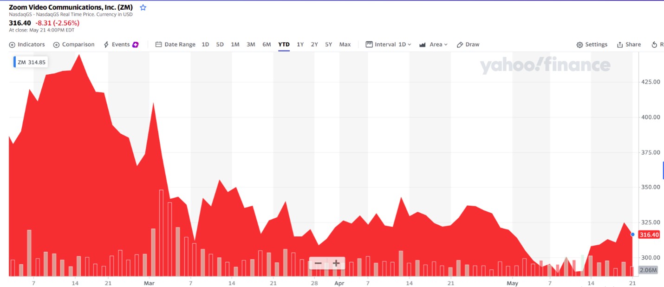Open chart Events options
The image size is (664, 287).
coord(121,45)
